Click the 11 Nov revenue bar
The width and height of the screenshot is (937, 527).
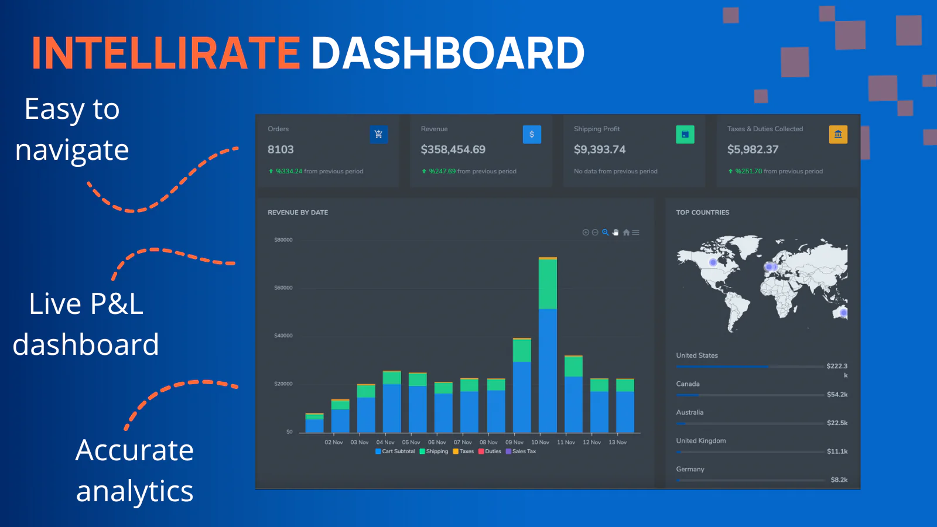[573, 394]
